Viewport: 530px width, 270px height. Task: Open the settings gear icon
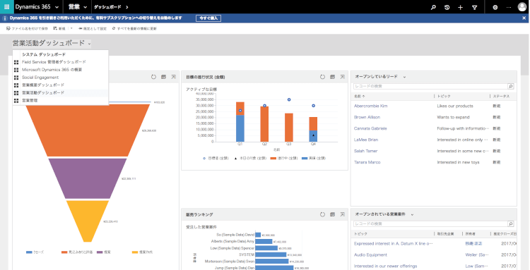tap(495, 7)
